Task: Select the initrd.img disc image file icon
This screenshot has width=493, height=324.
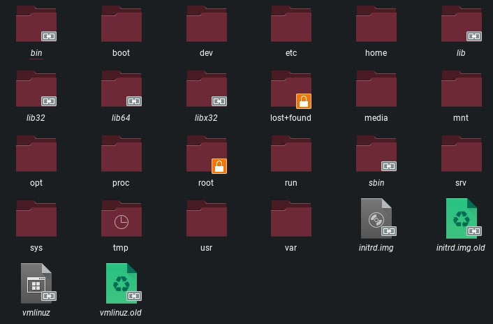Action: tap(378, 219)
